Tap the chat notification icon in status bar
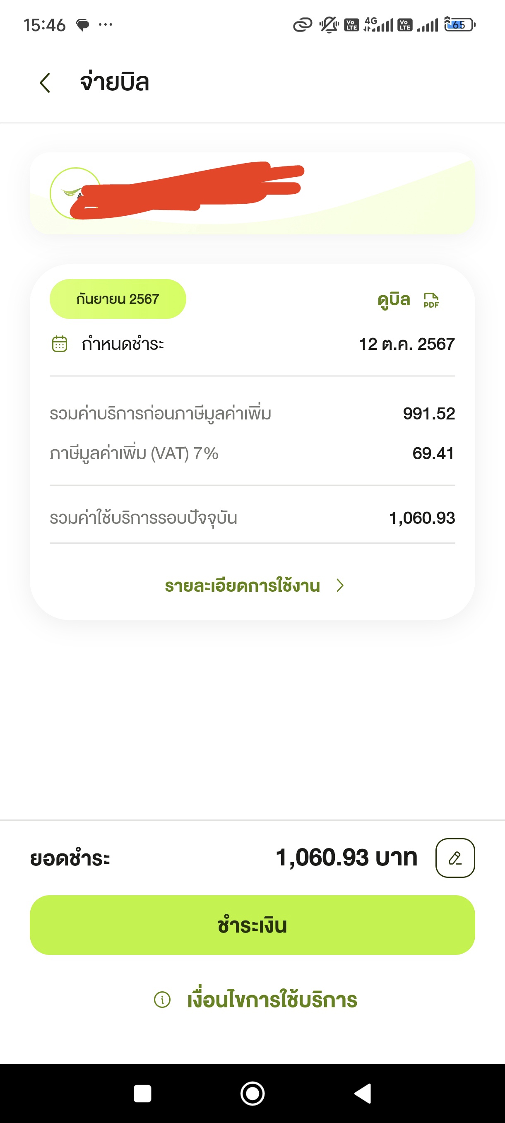The width and height of the screenshot is (505, 1123). coord(83,25)
